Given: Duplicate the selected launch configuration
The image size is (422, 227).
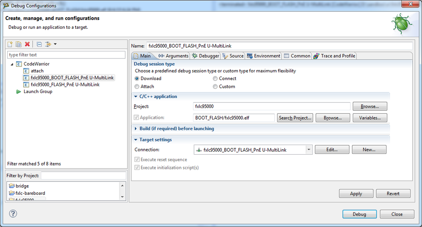Looking at the screenshot, I should click(19, 44).
